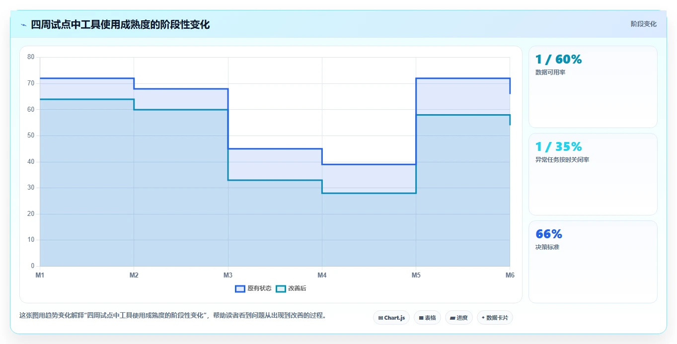The image size is (677, 344).
Task: Click the lightning icon beside the title
Action: [x=23, y=25]
